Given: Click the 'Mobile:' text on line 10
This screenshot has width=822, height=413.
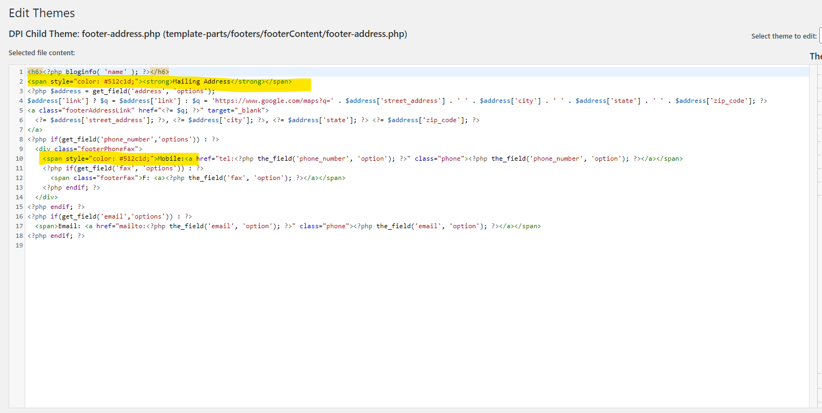Looking at the screenshot, I should pos(170,159).
